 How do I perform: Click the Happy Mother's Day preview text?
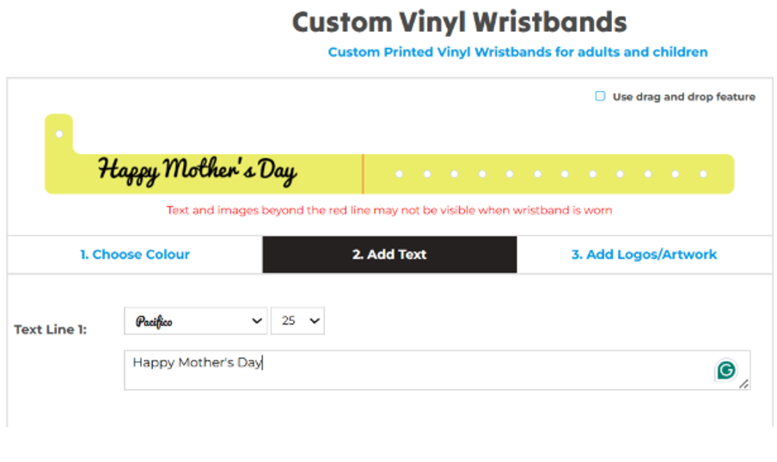point(197,172)
